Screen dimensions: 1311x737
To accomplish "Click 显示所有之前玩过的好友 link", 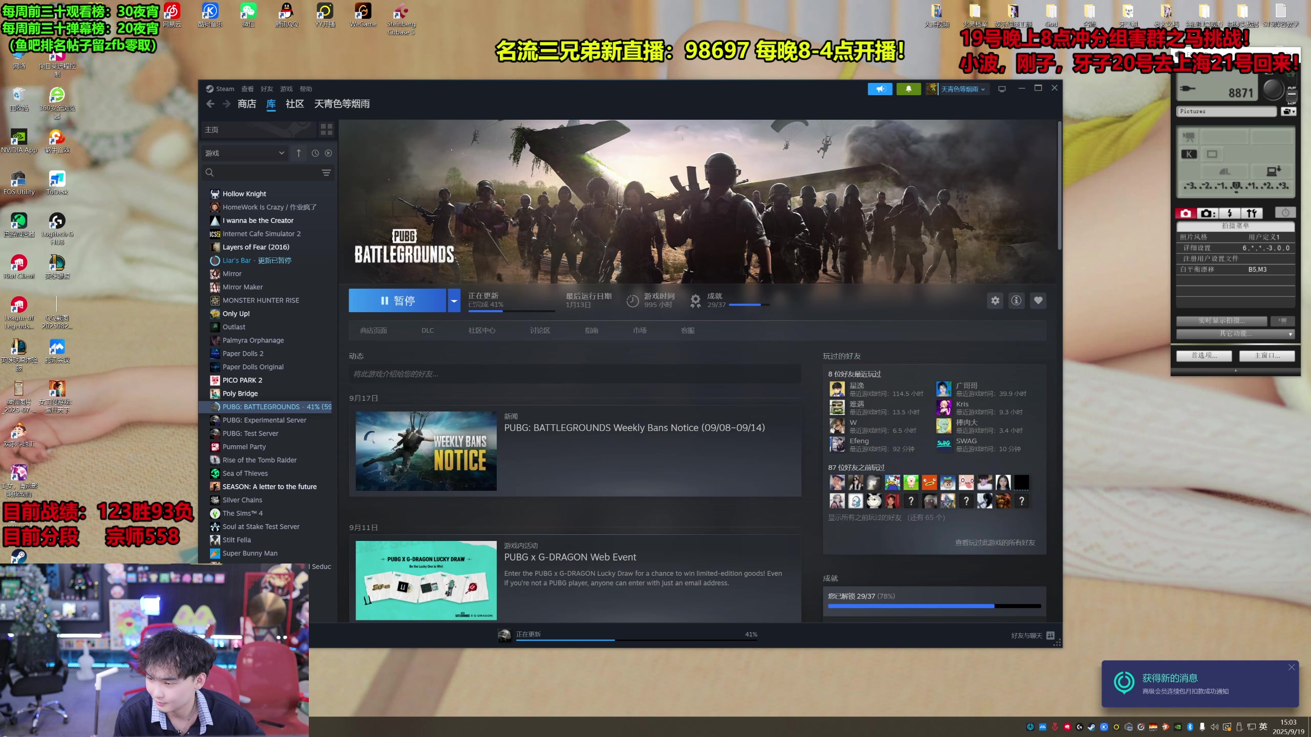I will 886,517.
